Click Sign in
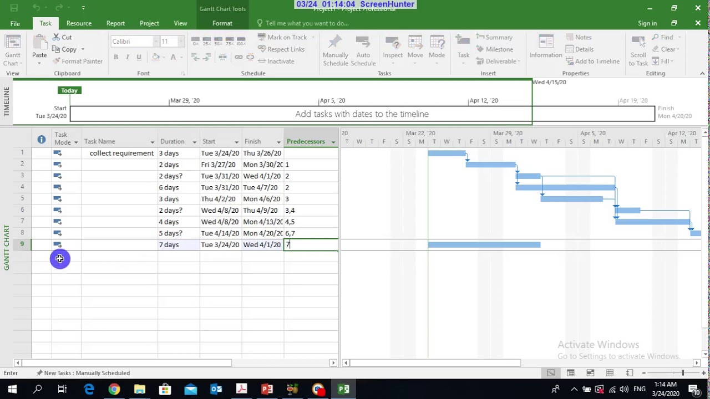Viewport: 710px width, 399px height. [647, 23]
